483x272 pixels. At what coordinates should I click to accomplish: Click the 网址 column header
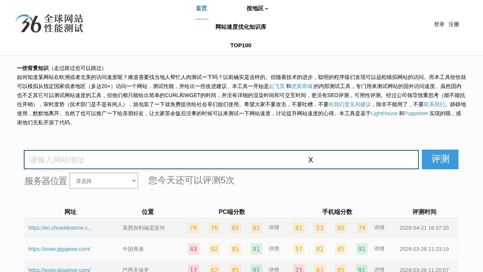coord(71,212)
